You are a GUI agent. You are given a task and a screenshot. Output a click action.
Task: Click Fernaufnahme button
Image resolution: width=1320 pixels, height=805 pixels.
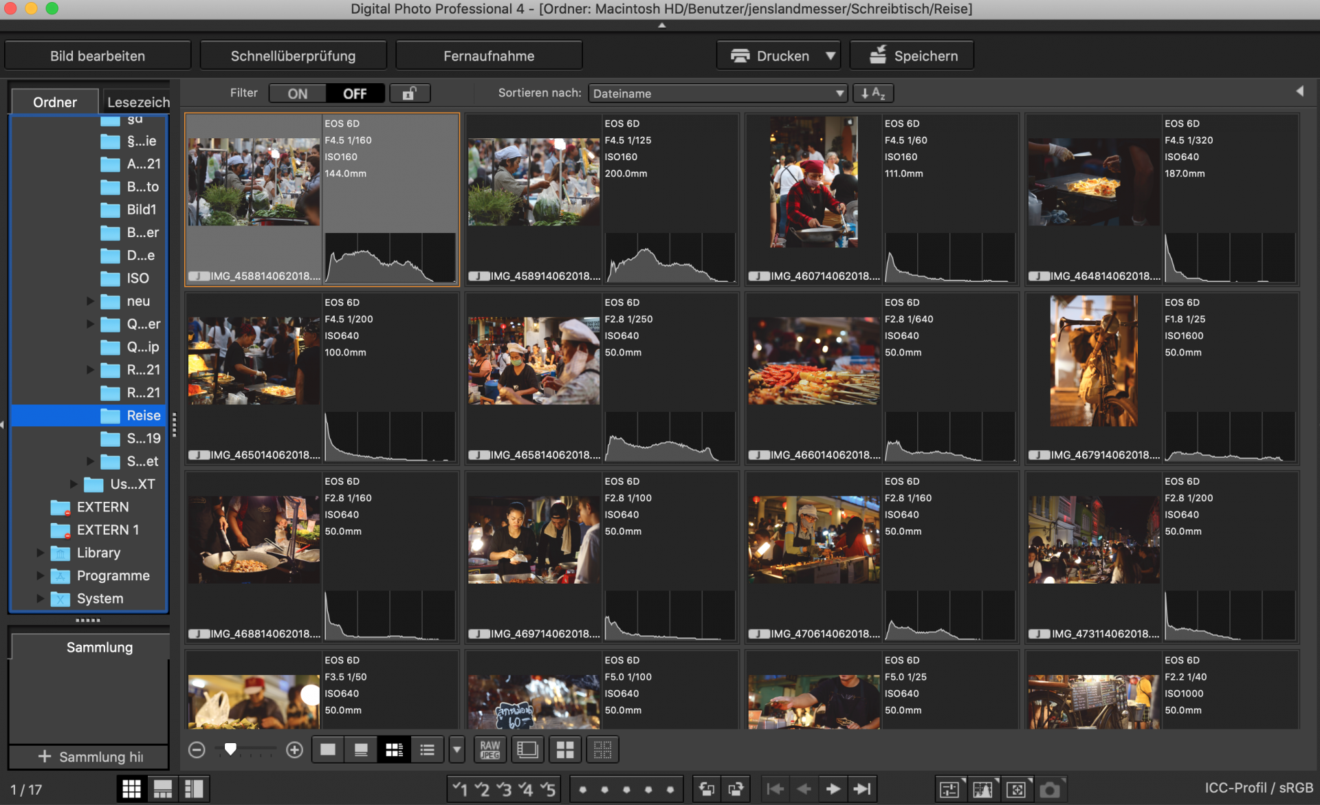[x=489, y=56]
